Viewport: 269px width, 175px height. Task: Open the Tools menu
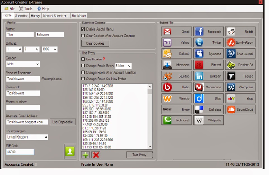[x=26, y=9]
